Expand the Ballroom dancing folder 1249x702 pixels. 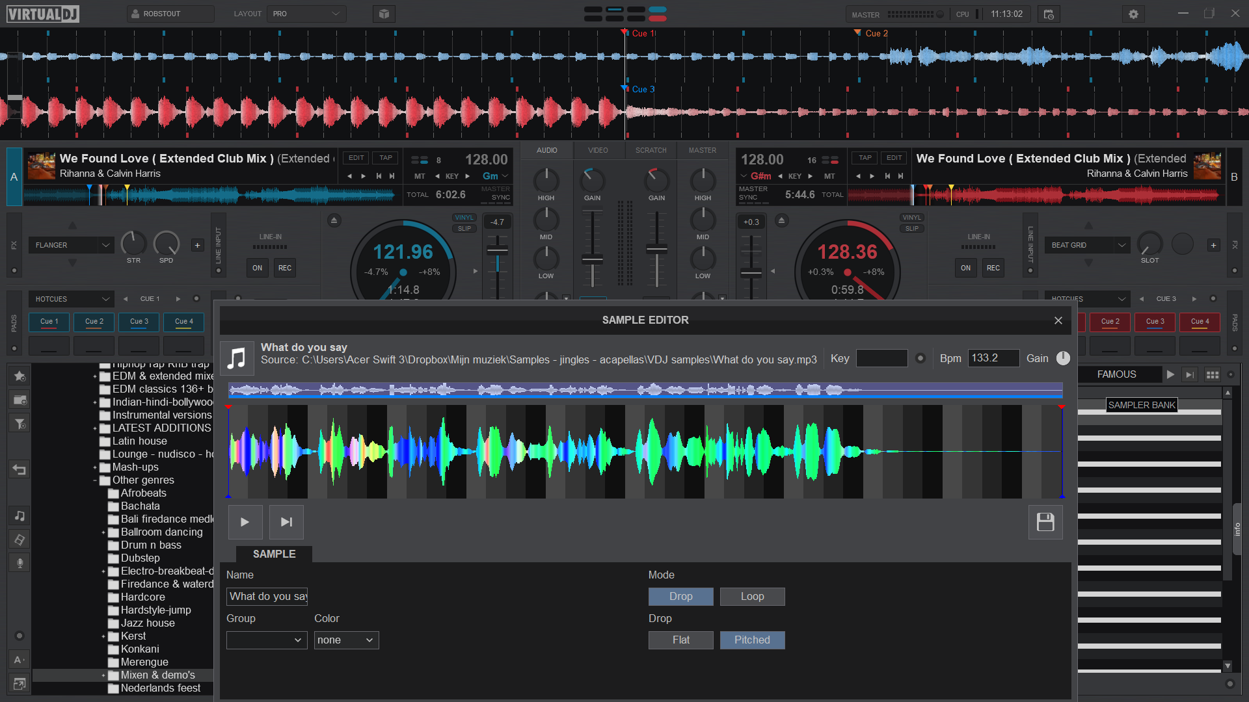103,532
